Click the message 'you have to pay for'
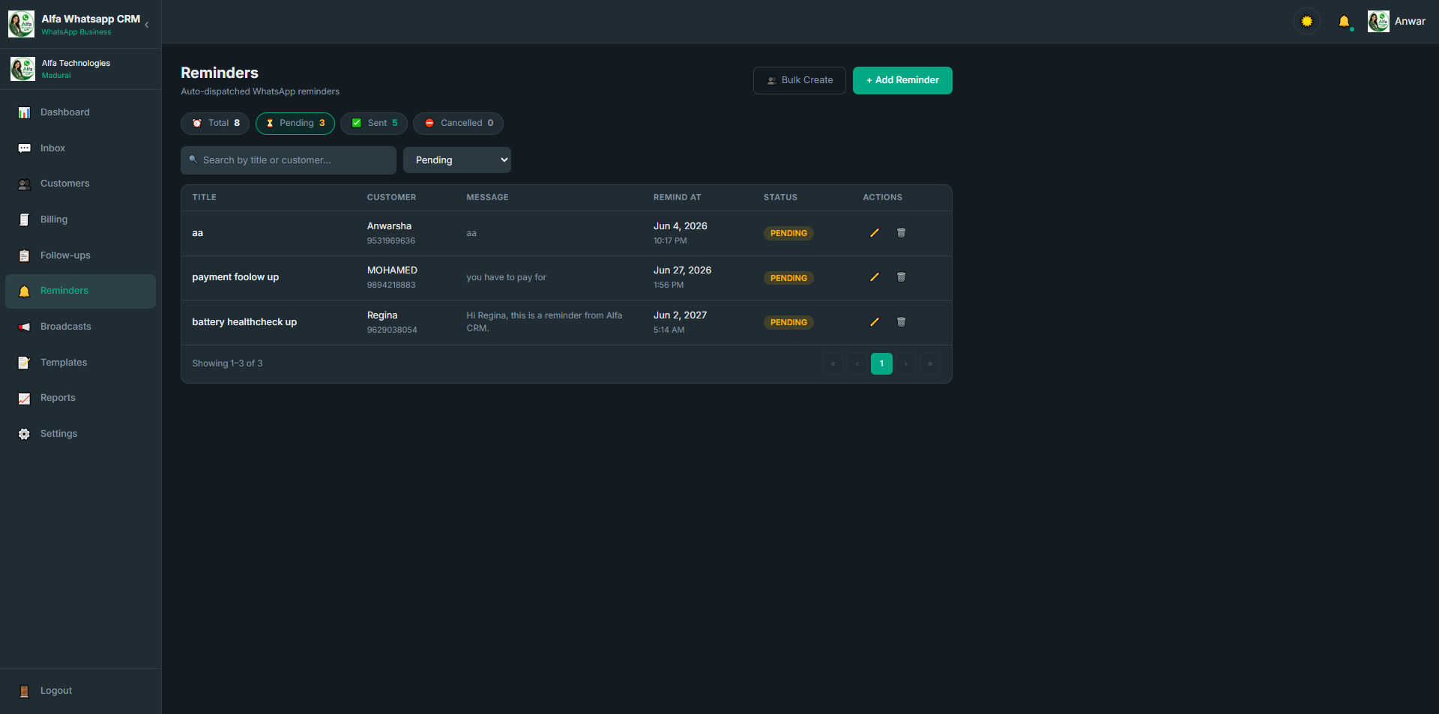Viewport: 1439px width, 714px height. [506, 277]
